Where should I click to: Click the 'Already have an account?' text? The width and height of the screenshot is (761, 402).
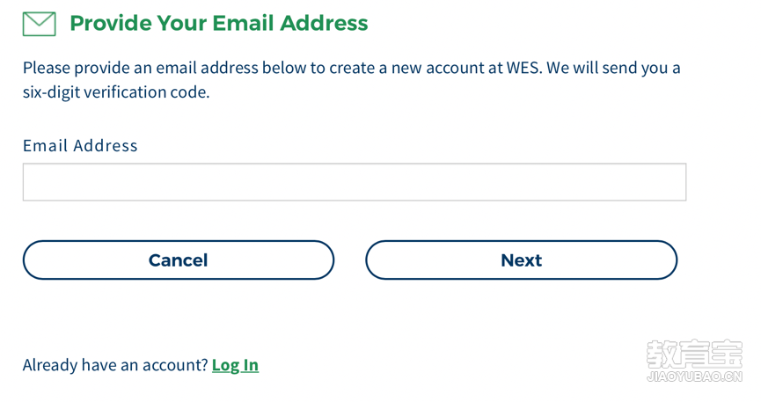(x=115, y=365)
